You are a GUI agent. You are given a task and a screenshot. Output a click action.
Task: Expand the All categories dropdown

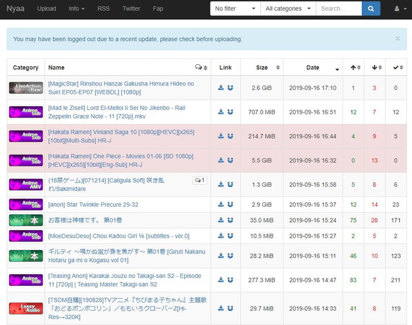pyautogui.click(x=288, y=8)
